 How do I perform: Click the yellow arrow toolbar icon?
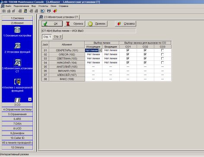tap(25, 11)
